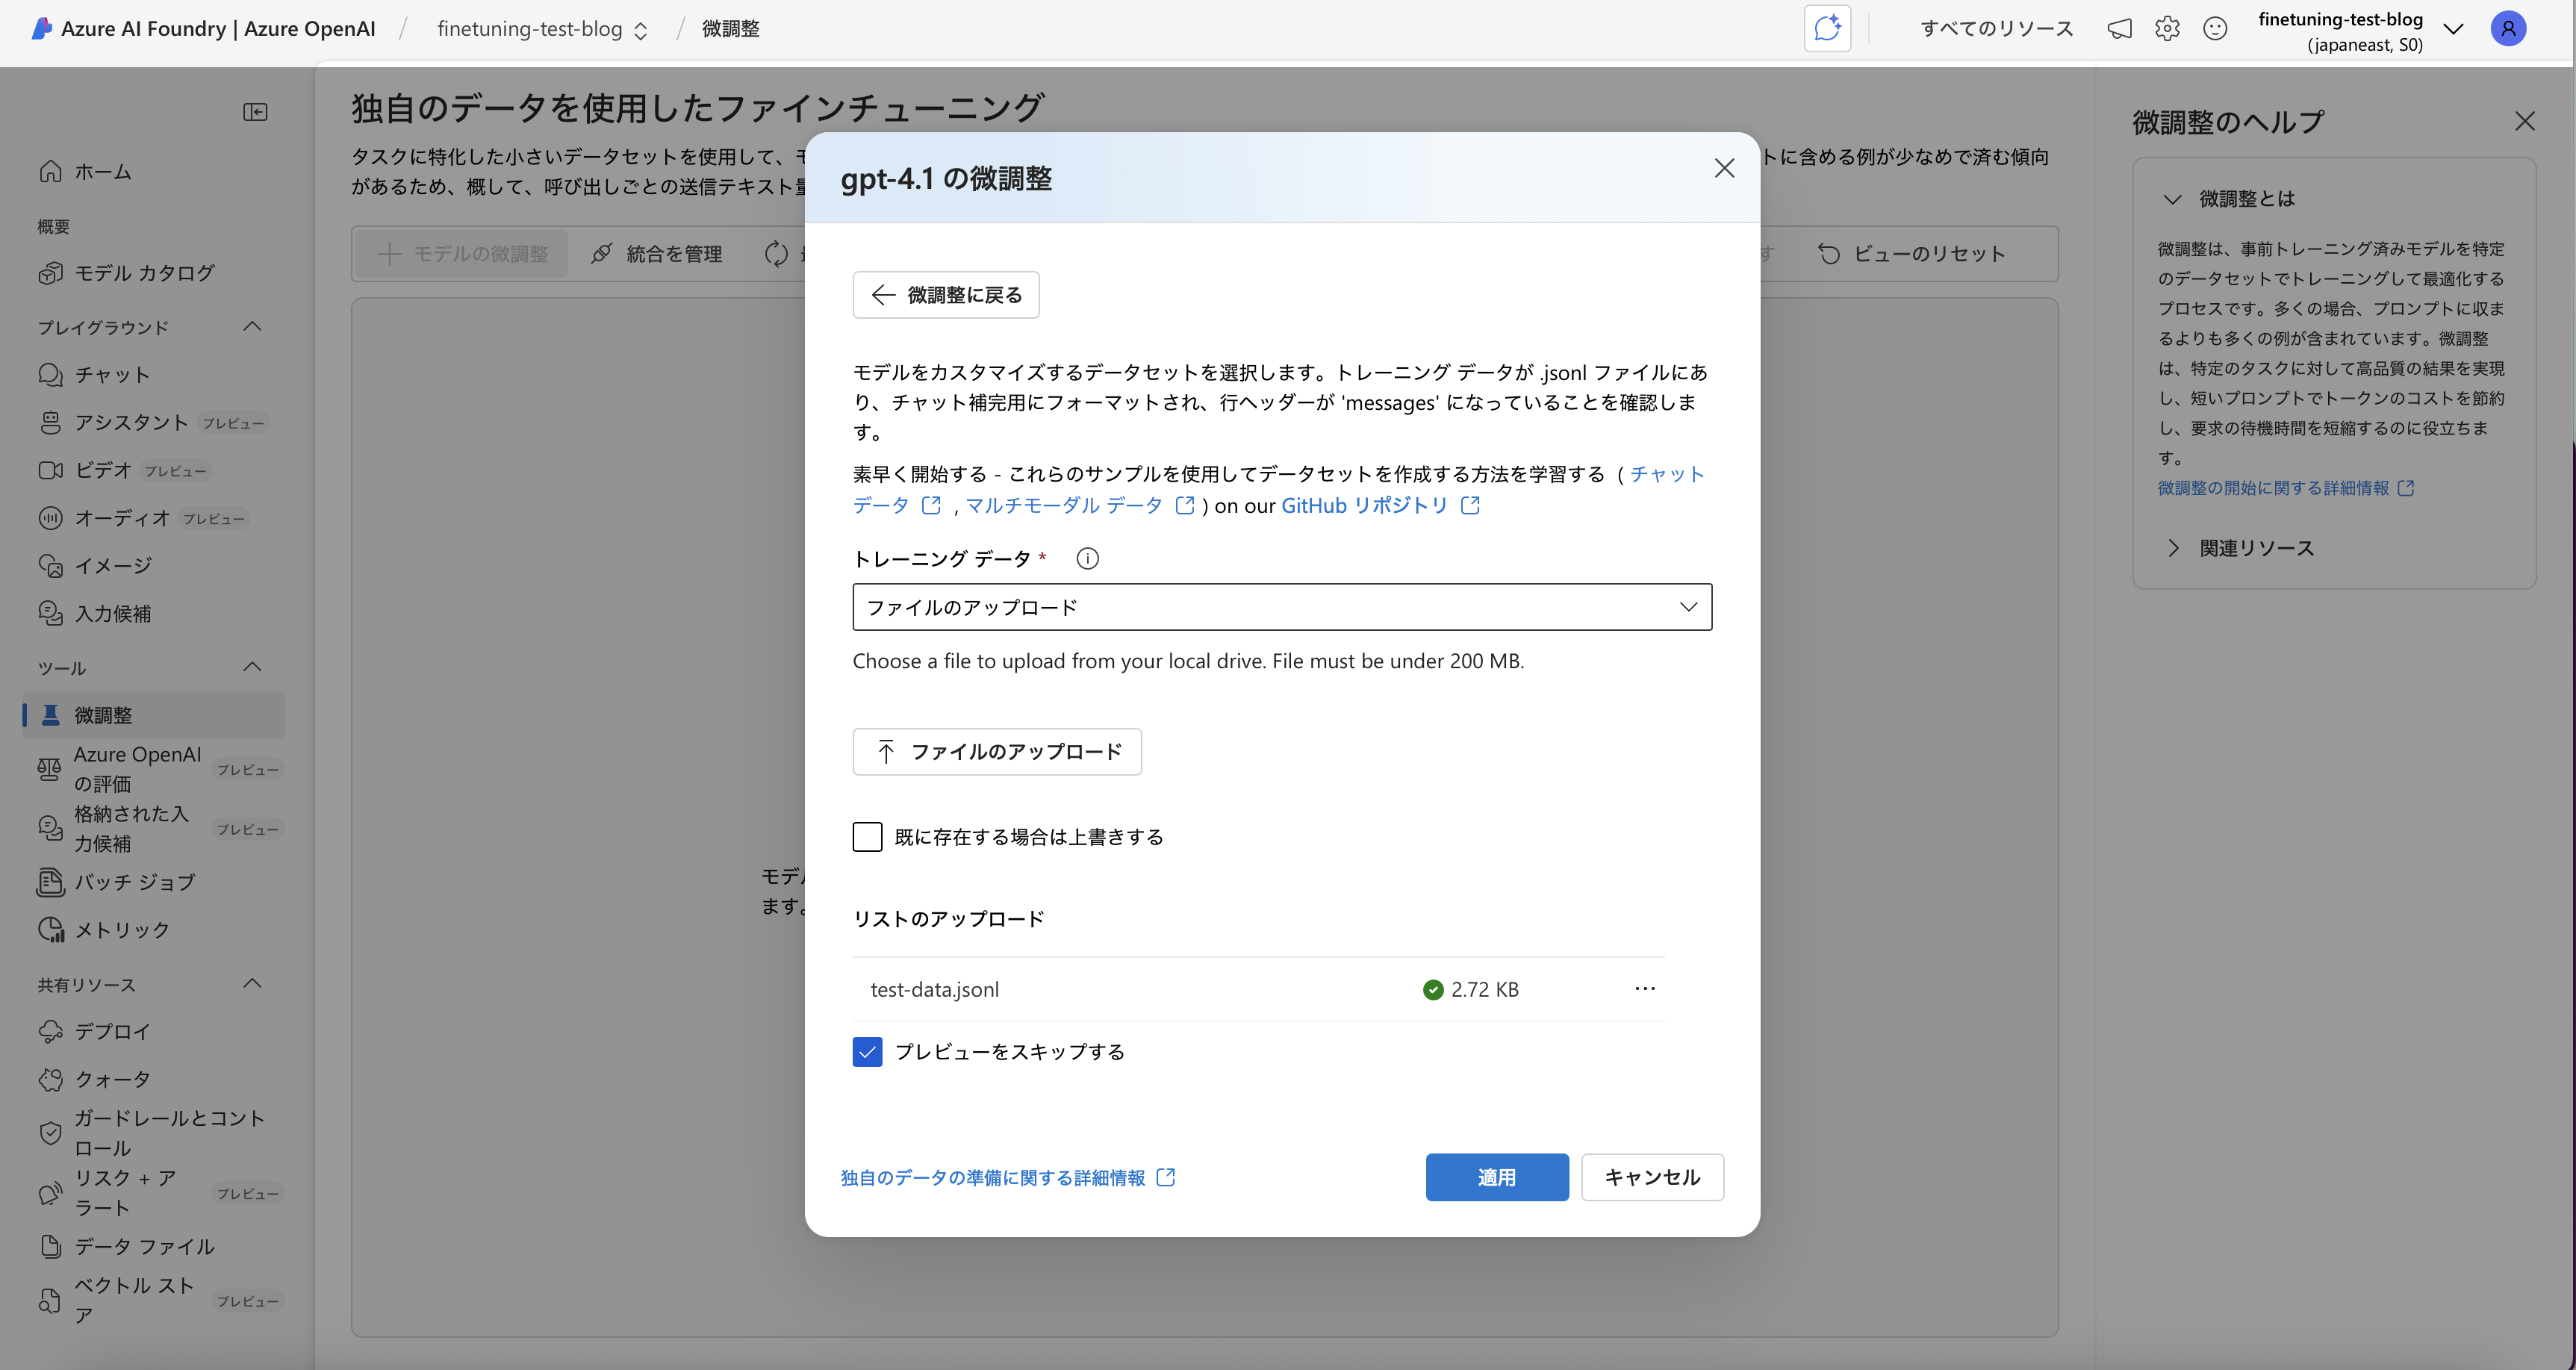The width and height of the screenshot is (2576, 1370).
Task: Collapse the left sidebar with the panel icon
Action: pos(255,112)
